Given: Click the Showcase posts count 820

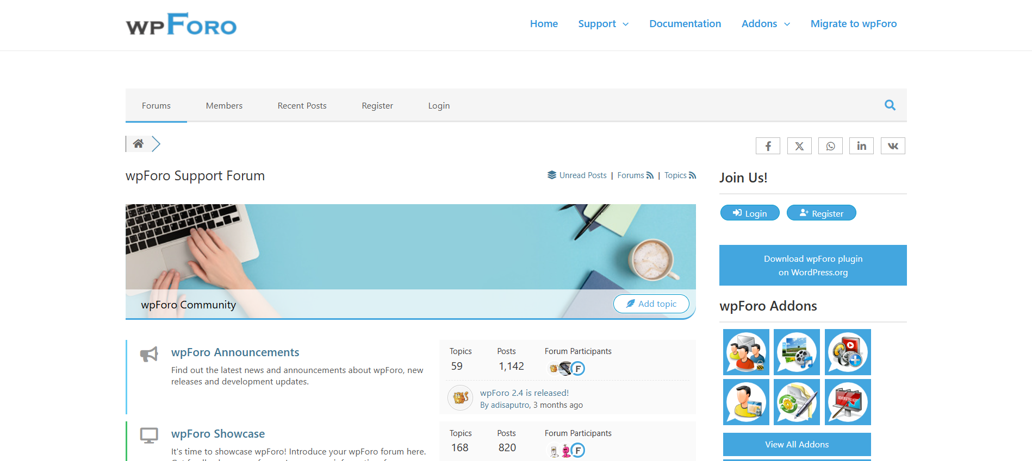Looking at the screenshot, I should (507, 447).
